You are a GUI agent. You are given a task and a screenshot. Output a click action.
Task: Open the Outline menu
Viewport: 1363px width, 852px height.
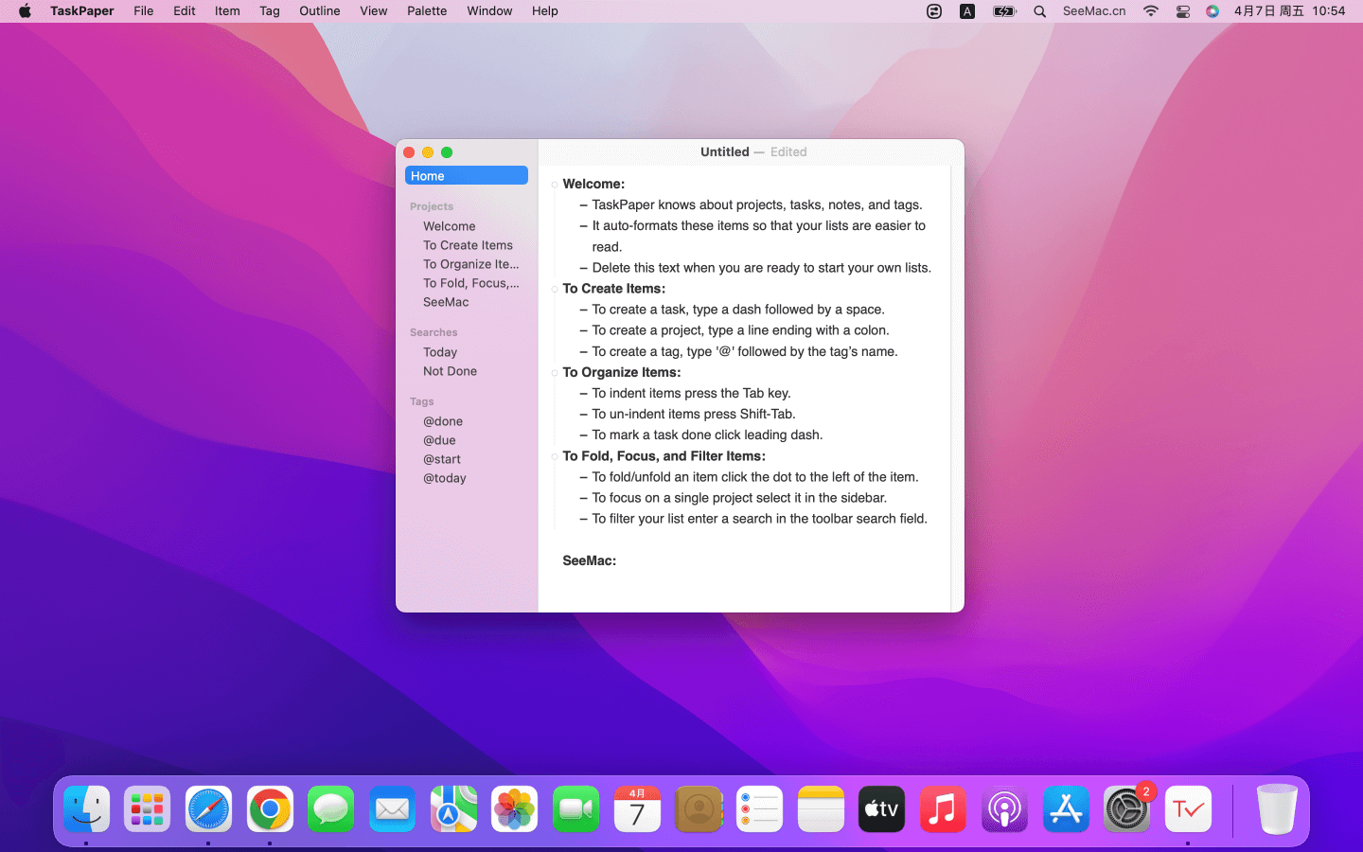pos(319,11)
